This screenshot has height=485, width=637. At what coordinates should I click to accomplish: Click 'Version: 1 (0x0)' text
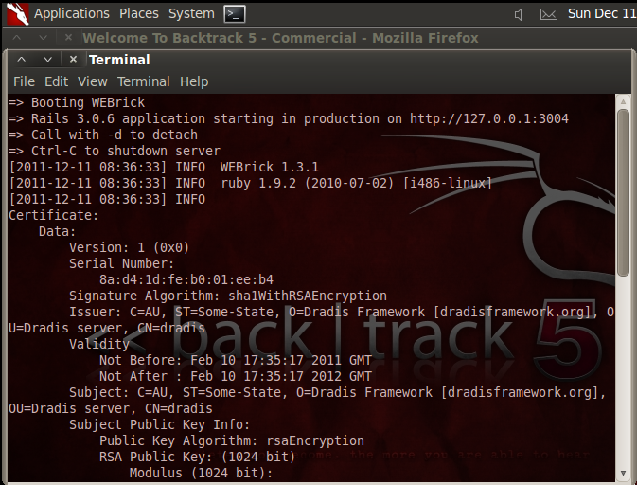click(129, 247)
